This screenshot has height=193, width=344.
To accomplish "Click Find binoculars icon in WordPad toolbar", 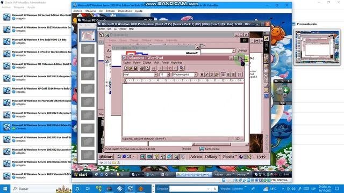I will (x=154, y=68).
